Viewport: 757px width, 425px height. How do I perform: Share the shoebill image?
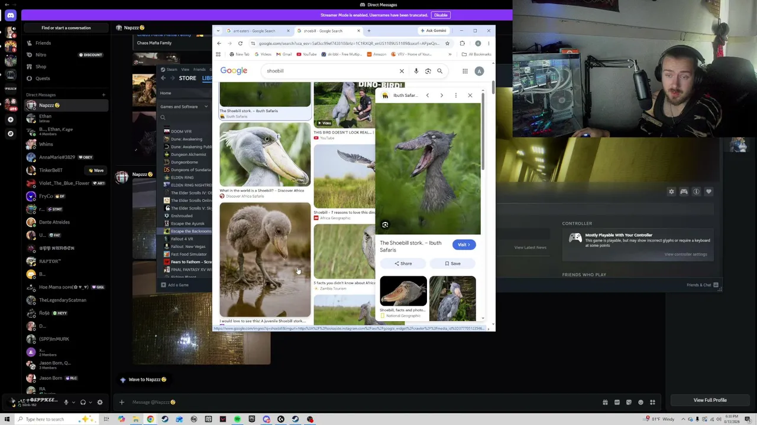pos(403,264)
